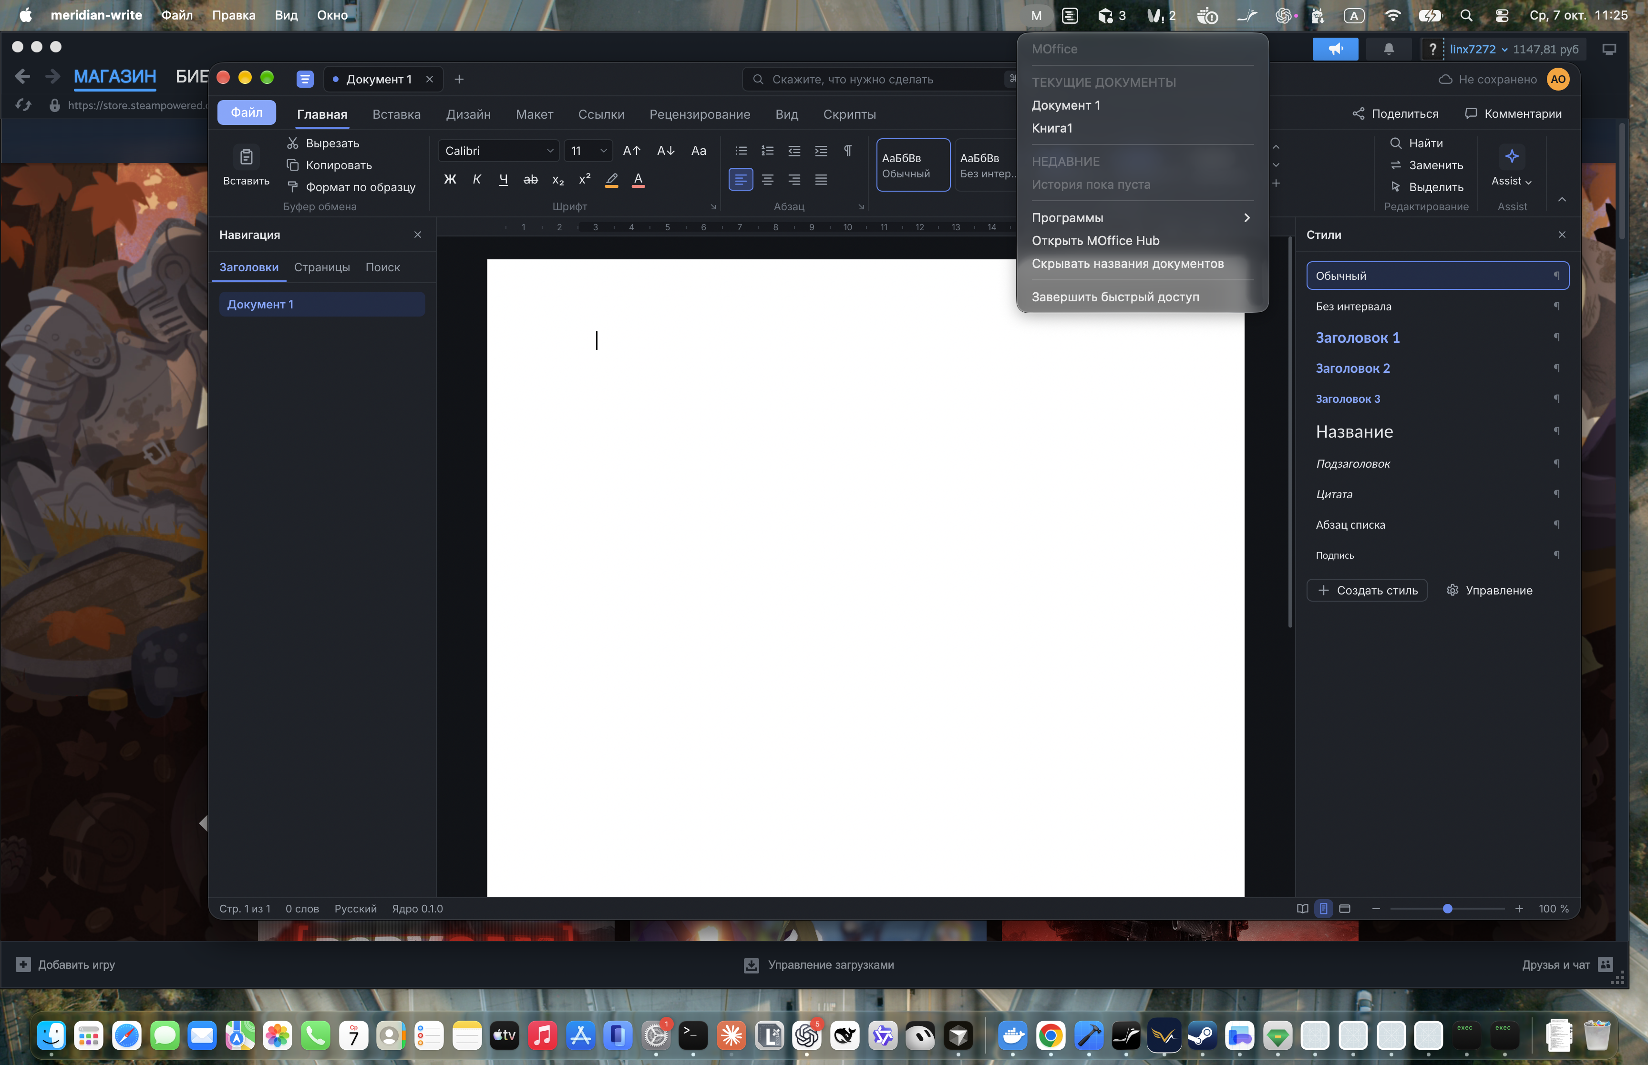Align paragraph to the right
The width and height of the screenshot is (1648, 1065).
coord(794,180)
